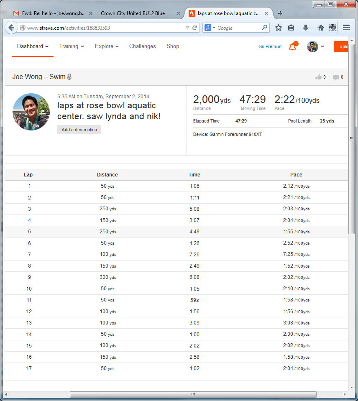Expand the Dashboard dropdown menu
Viewport: 358px width, 401px height.
33,46
